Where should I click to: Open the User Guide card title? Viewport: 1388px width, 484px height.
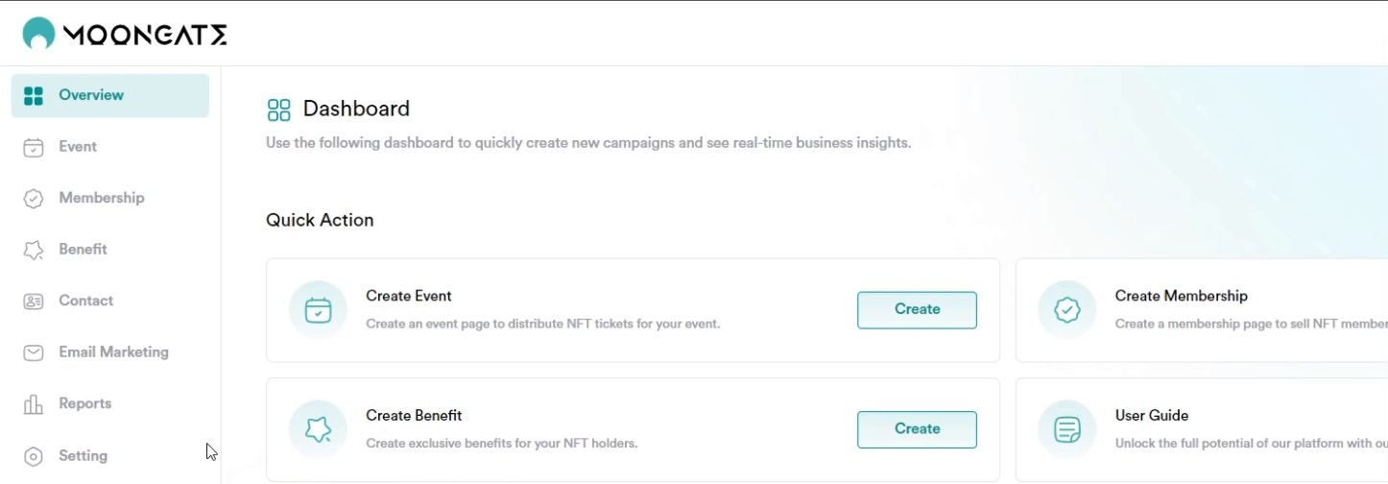coord(1152,416)
